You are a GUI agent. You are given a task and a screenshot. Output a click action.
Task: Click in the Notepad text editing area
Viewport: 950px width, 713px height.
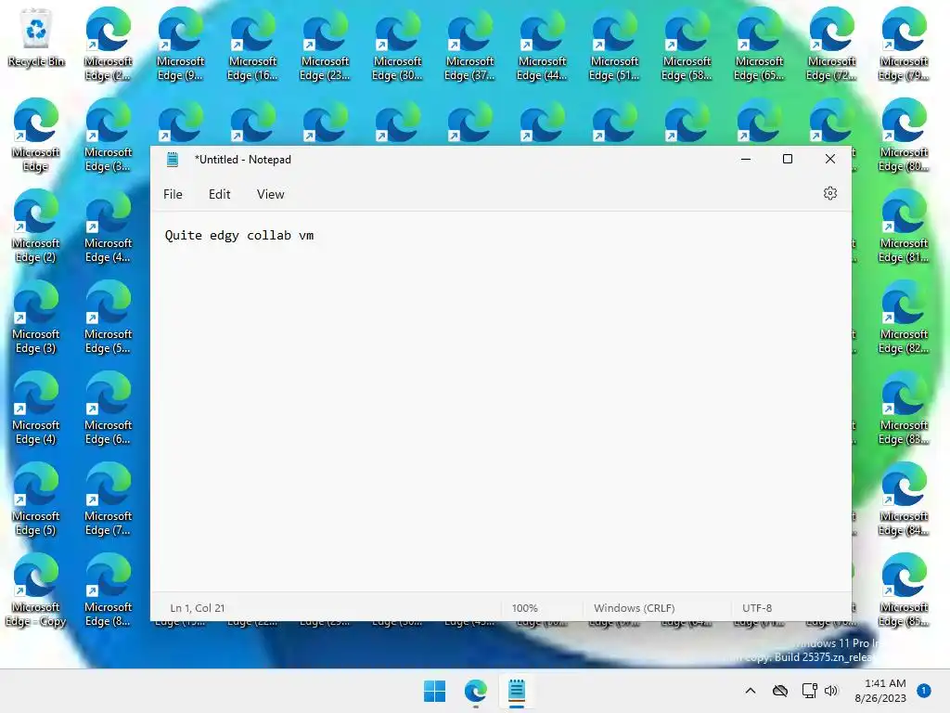tap(501, 401)
